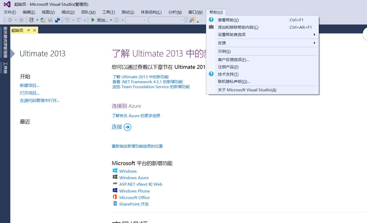
Task: Open the 调试(D) menu
Action: click(68, 12)
